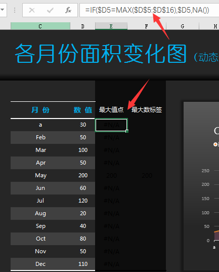The width and height of the screenshot is (219, 272).
Task: Expand the Name Box dropdown arrow
Action: [2, 10]
